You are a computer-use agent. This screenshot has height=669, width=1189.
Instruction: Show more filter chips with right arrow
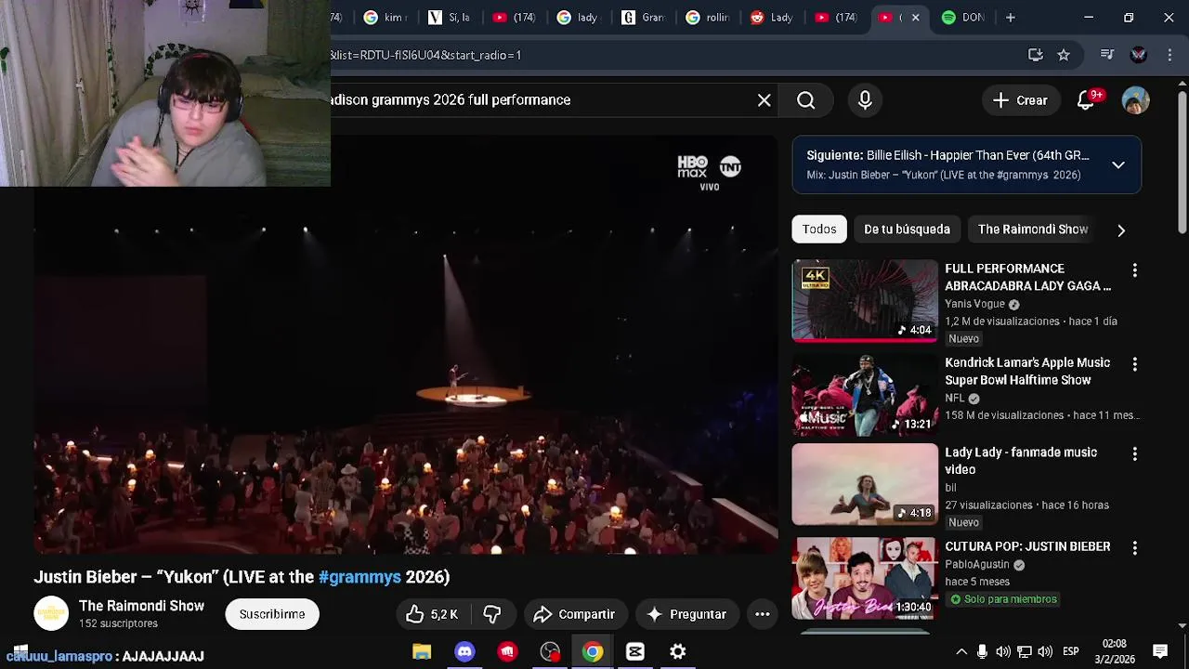1121,230
